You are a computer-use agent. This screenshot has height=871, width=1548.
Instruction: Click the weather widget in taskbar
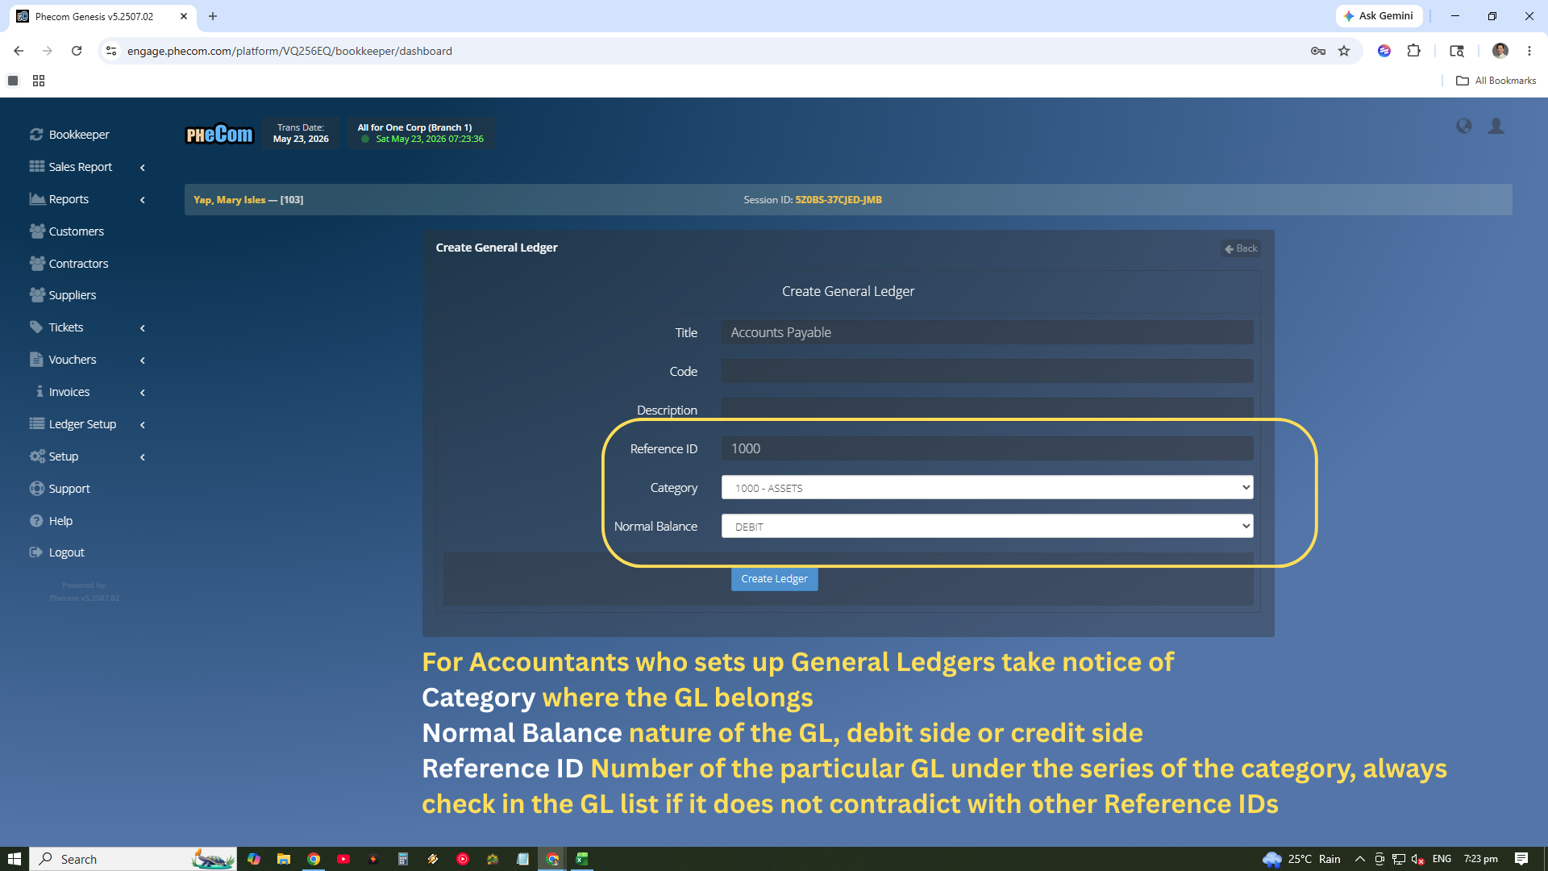[x=1301, y=859]
